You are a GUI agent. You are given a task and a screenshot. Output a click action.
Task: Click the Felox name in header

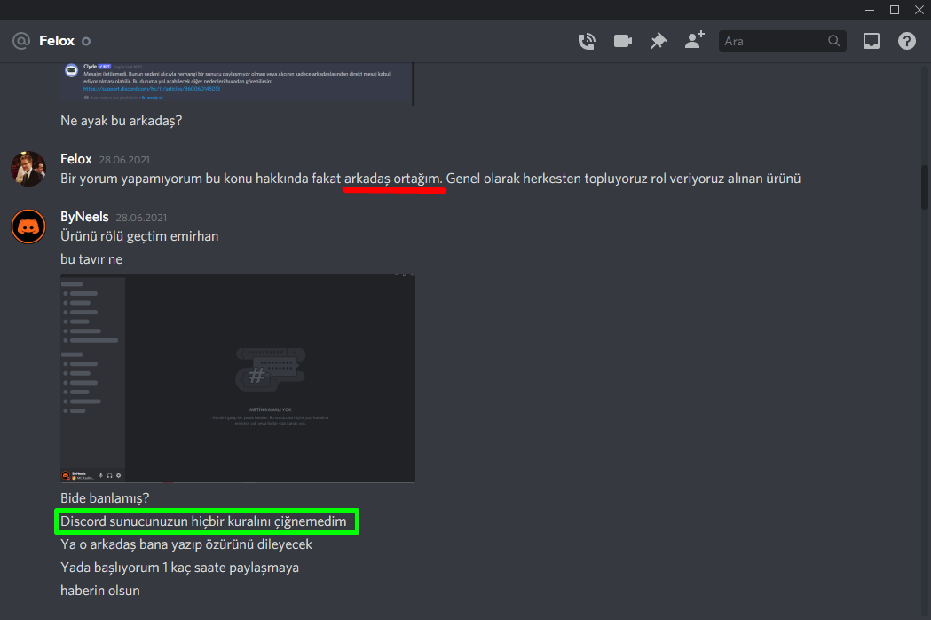pyautogui.click(x=57, y=41)
